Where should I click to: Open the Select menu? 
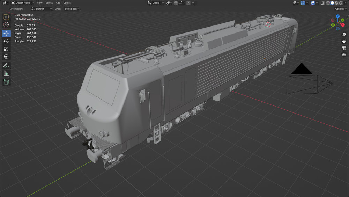(49, 3)
